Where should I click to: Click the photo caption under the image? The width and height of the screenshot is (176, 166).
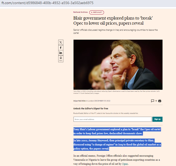coord(116,92)
